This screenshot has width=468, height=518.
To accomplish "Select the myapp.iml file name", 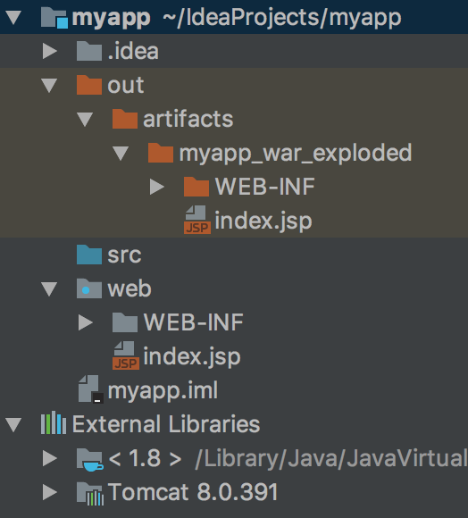I will (163, 390).
